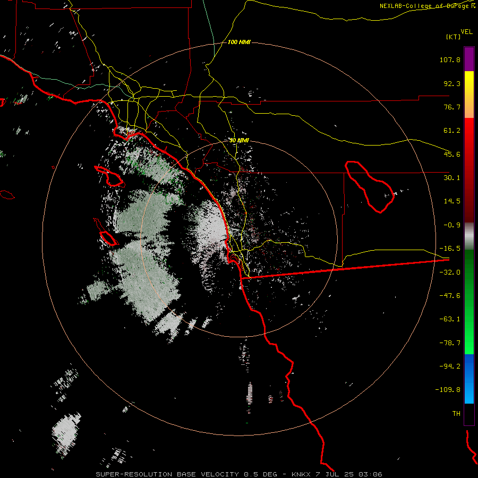Click the 107.8 legend value
This screenshot has height=478, width=478.
click(450, 59)
